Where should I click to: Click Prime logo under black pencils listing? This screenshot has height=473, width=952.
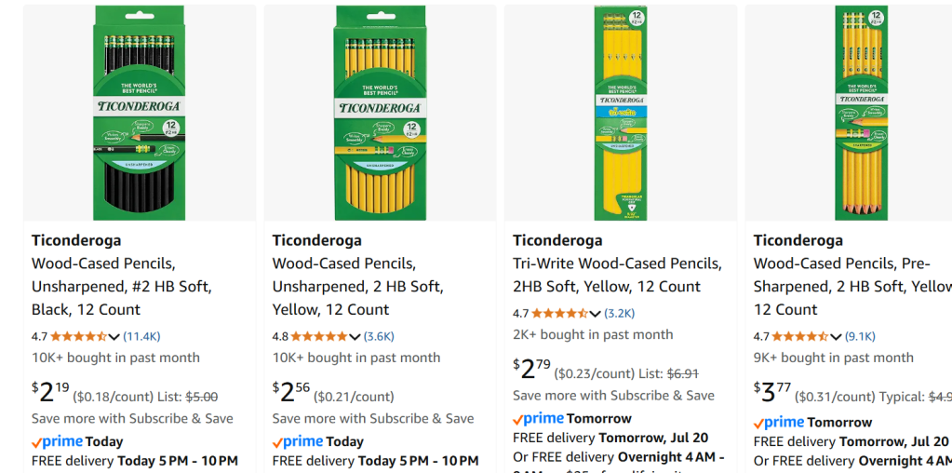coord(58,441)
